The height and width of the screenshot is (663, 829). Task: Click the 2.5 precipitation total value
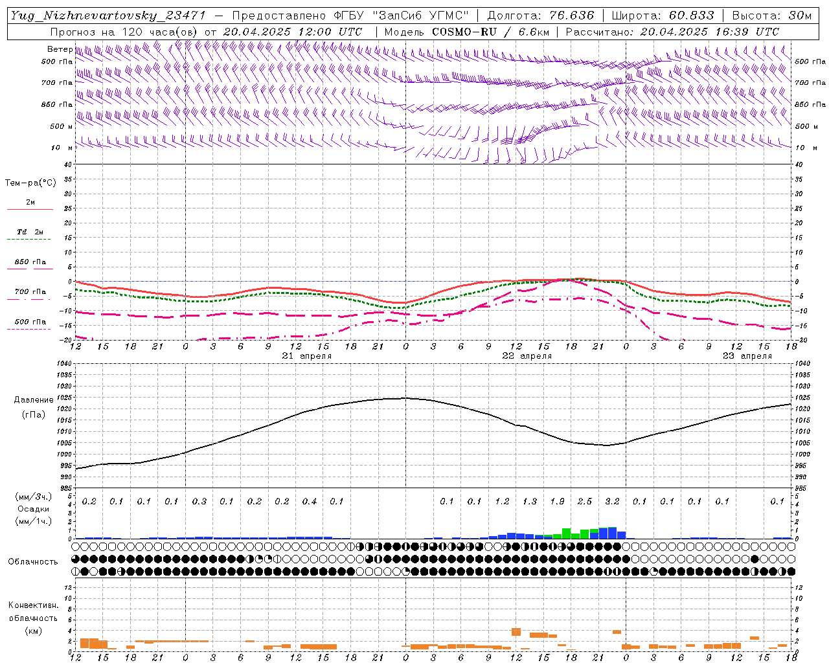(x=584, y=501)
